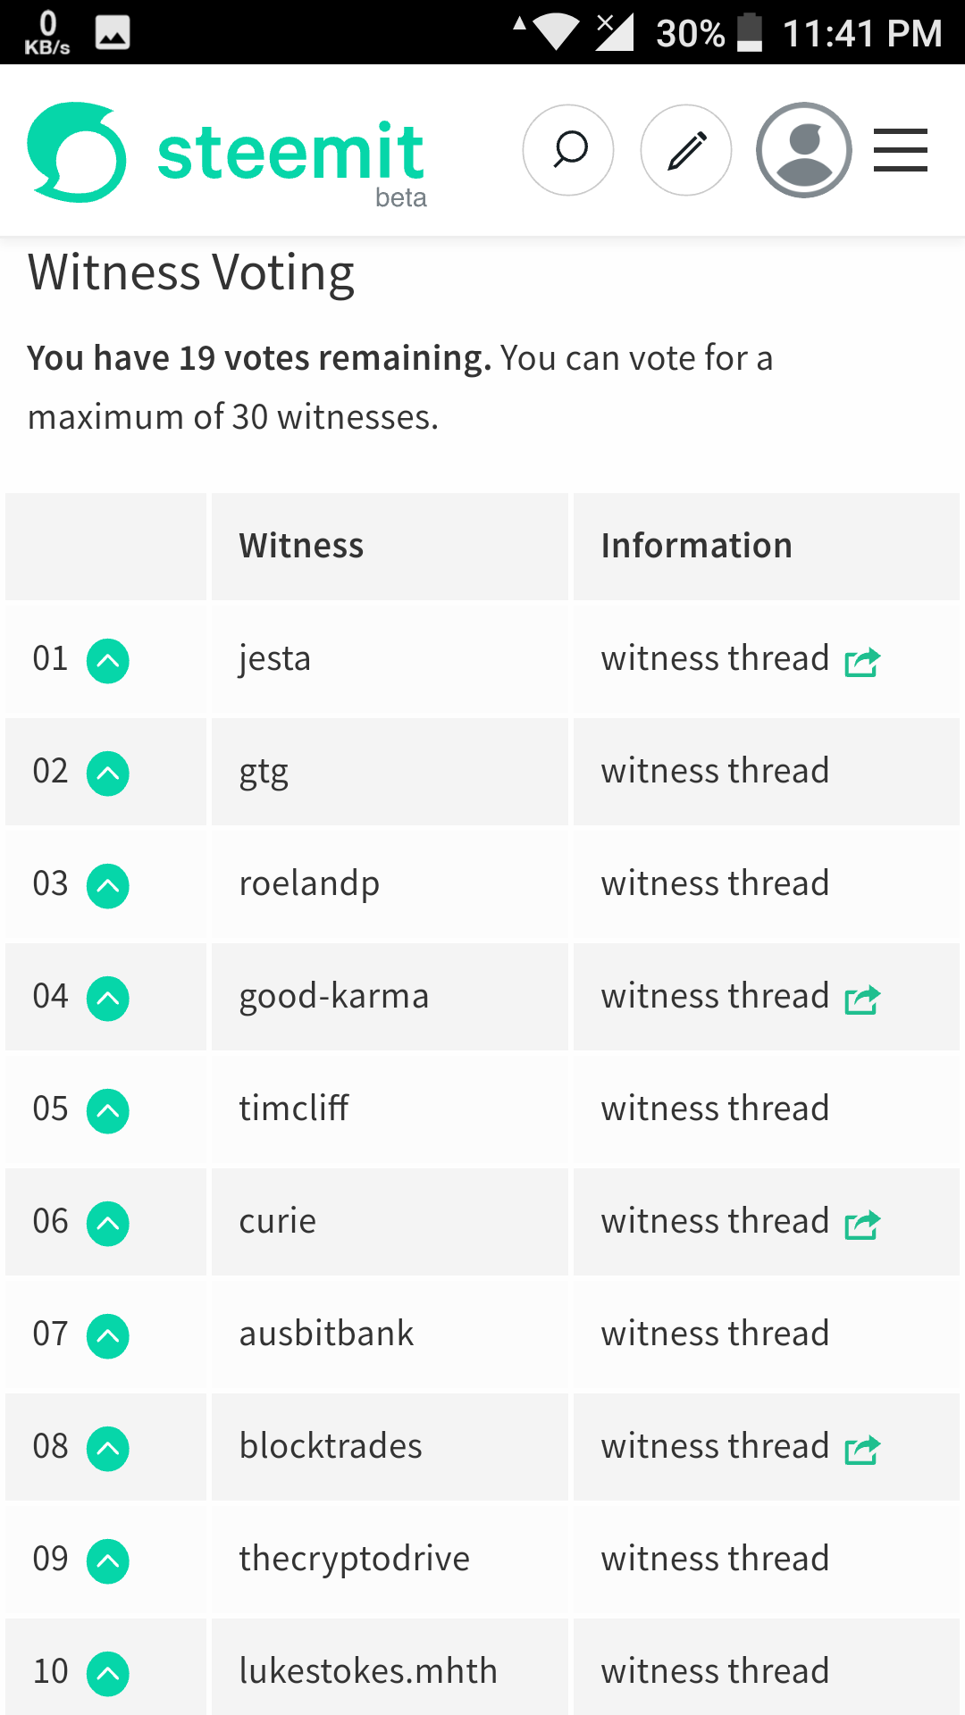
Task: Open blocktrades witness profile
Action: (x=331, y=1446)
